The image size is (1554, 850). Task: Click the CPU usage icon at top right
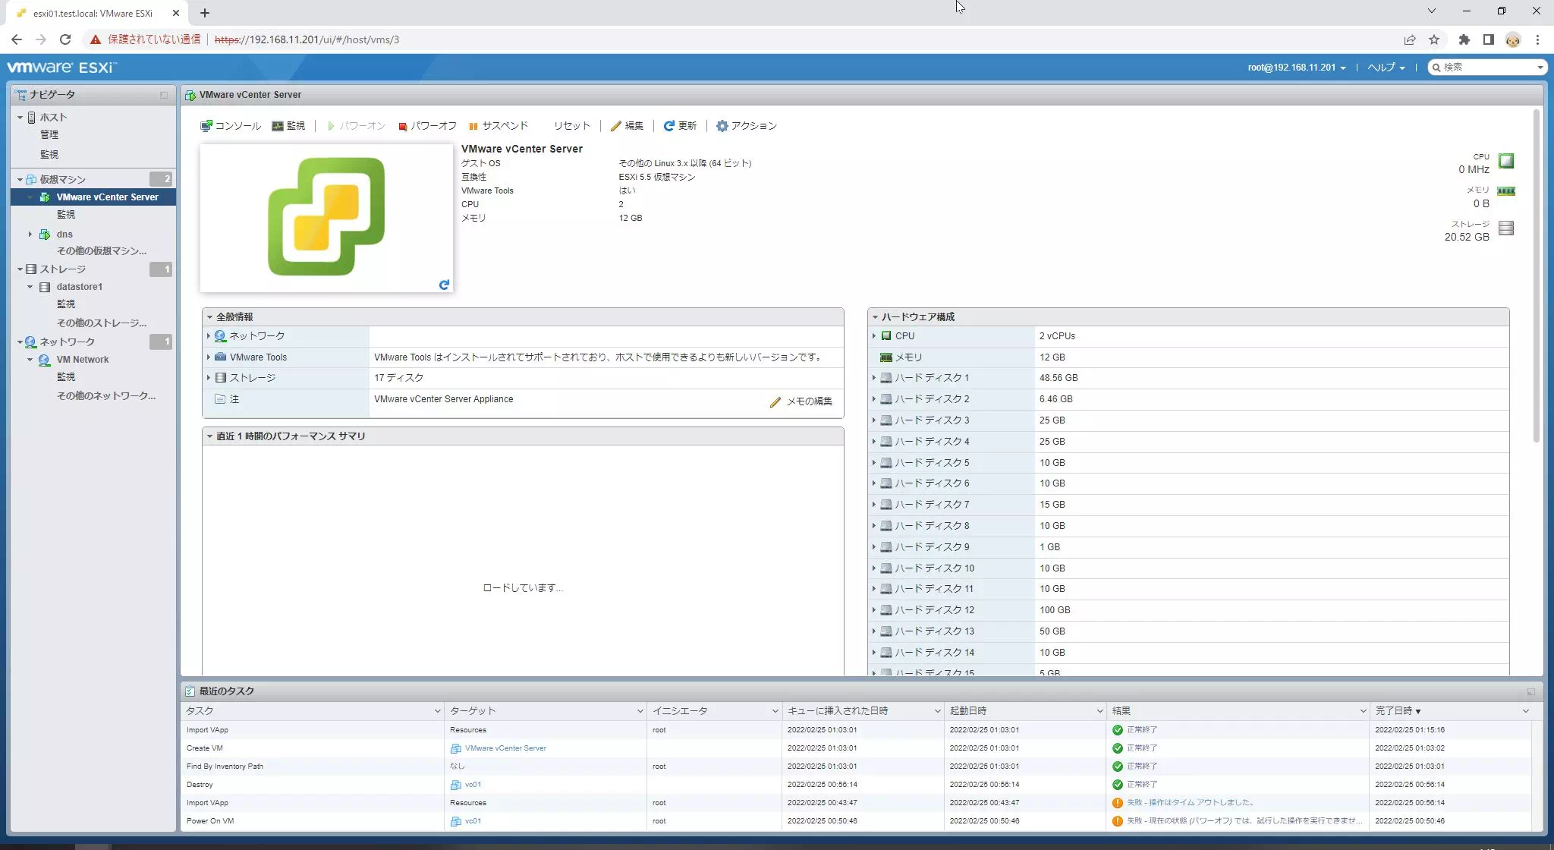1506,161
